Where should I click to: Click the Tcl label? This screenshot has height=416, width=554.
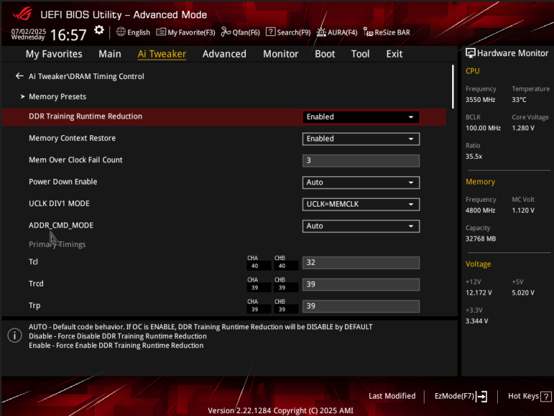tap(33, 262)
